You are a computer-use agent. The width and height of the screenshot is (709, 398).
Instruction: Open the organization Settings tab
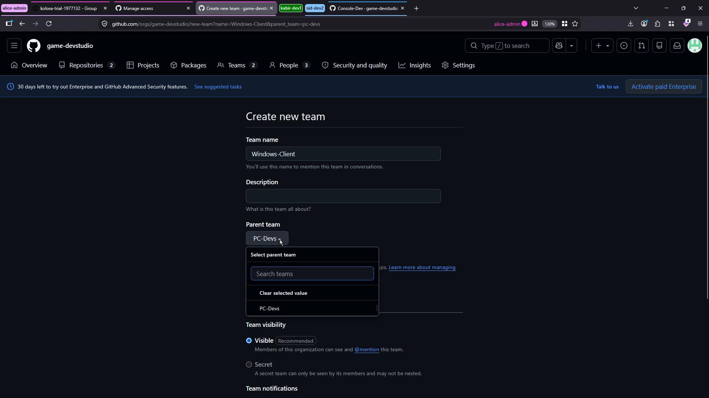pyautogui.click(x=458, y=65)
